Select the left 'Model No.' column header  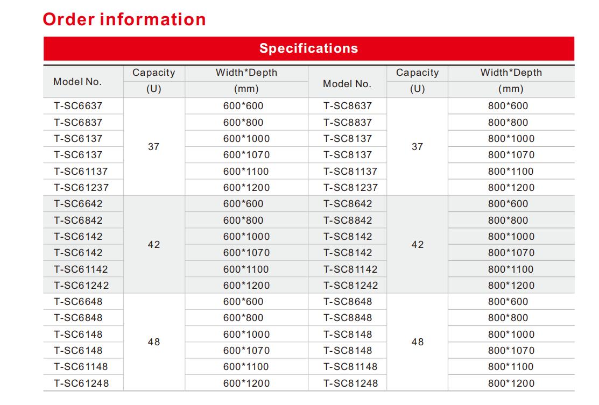[x=77, y=82]
